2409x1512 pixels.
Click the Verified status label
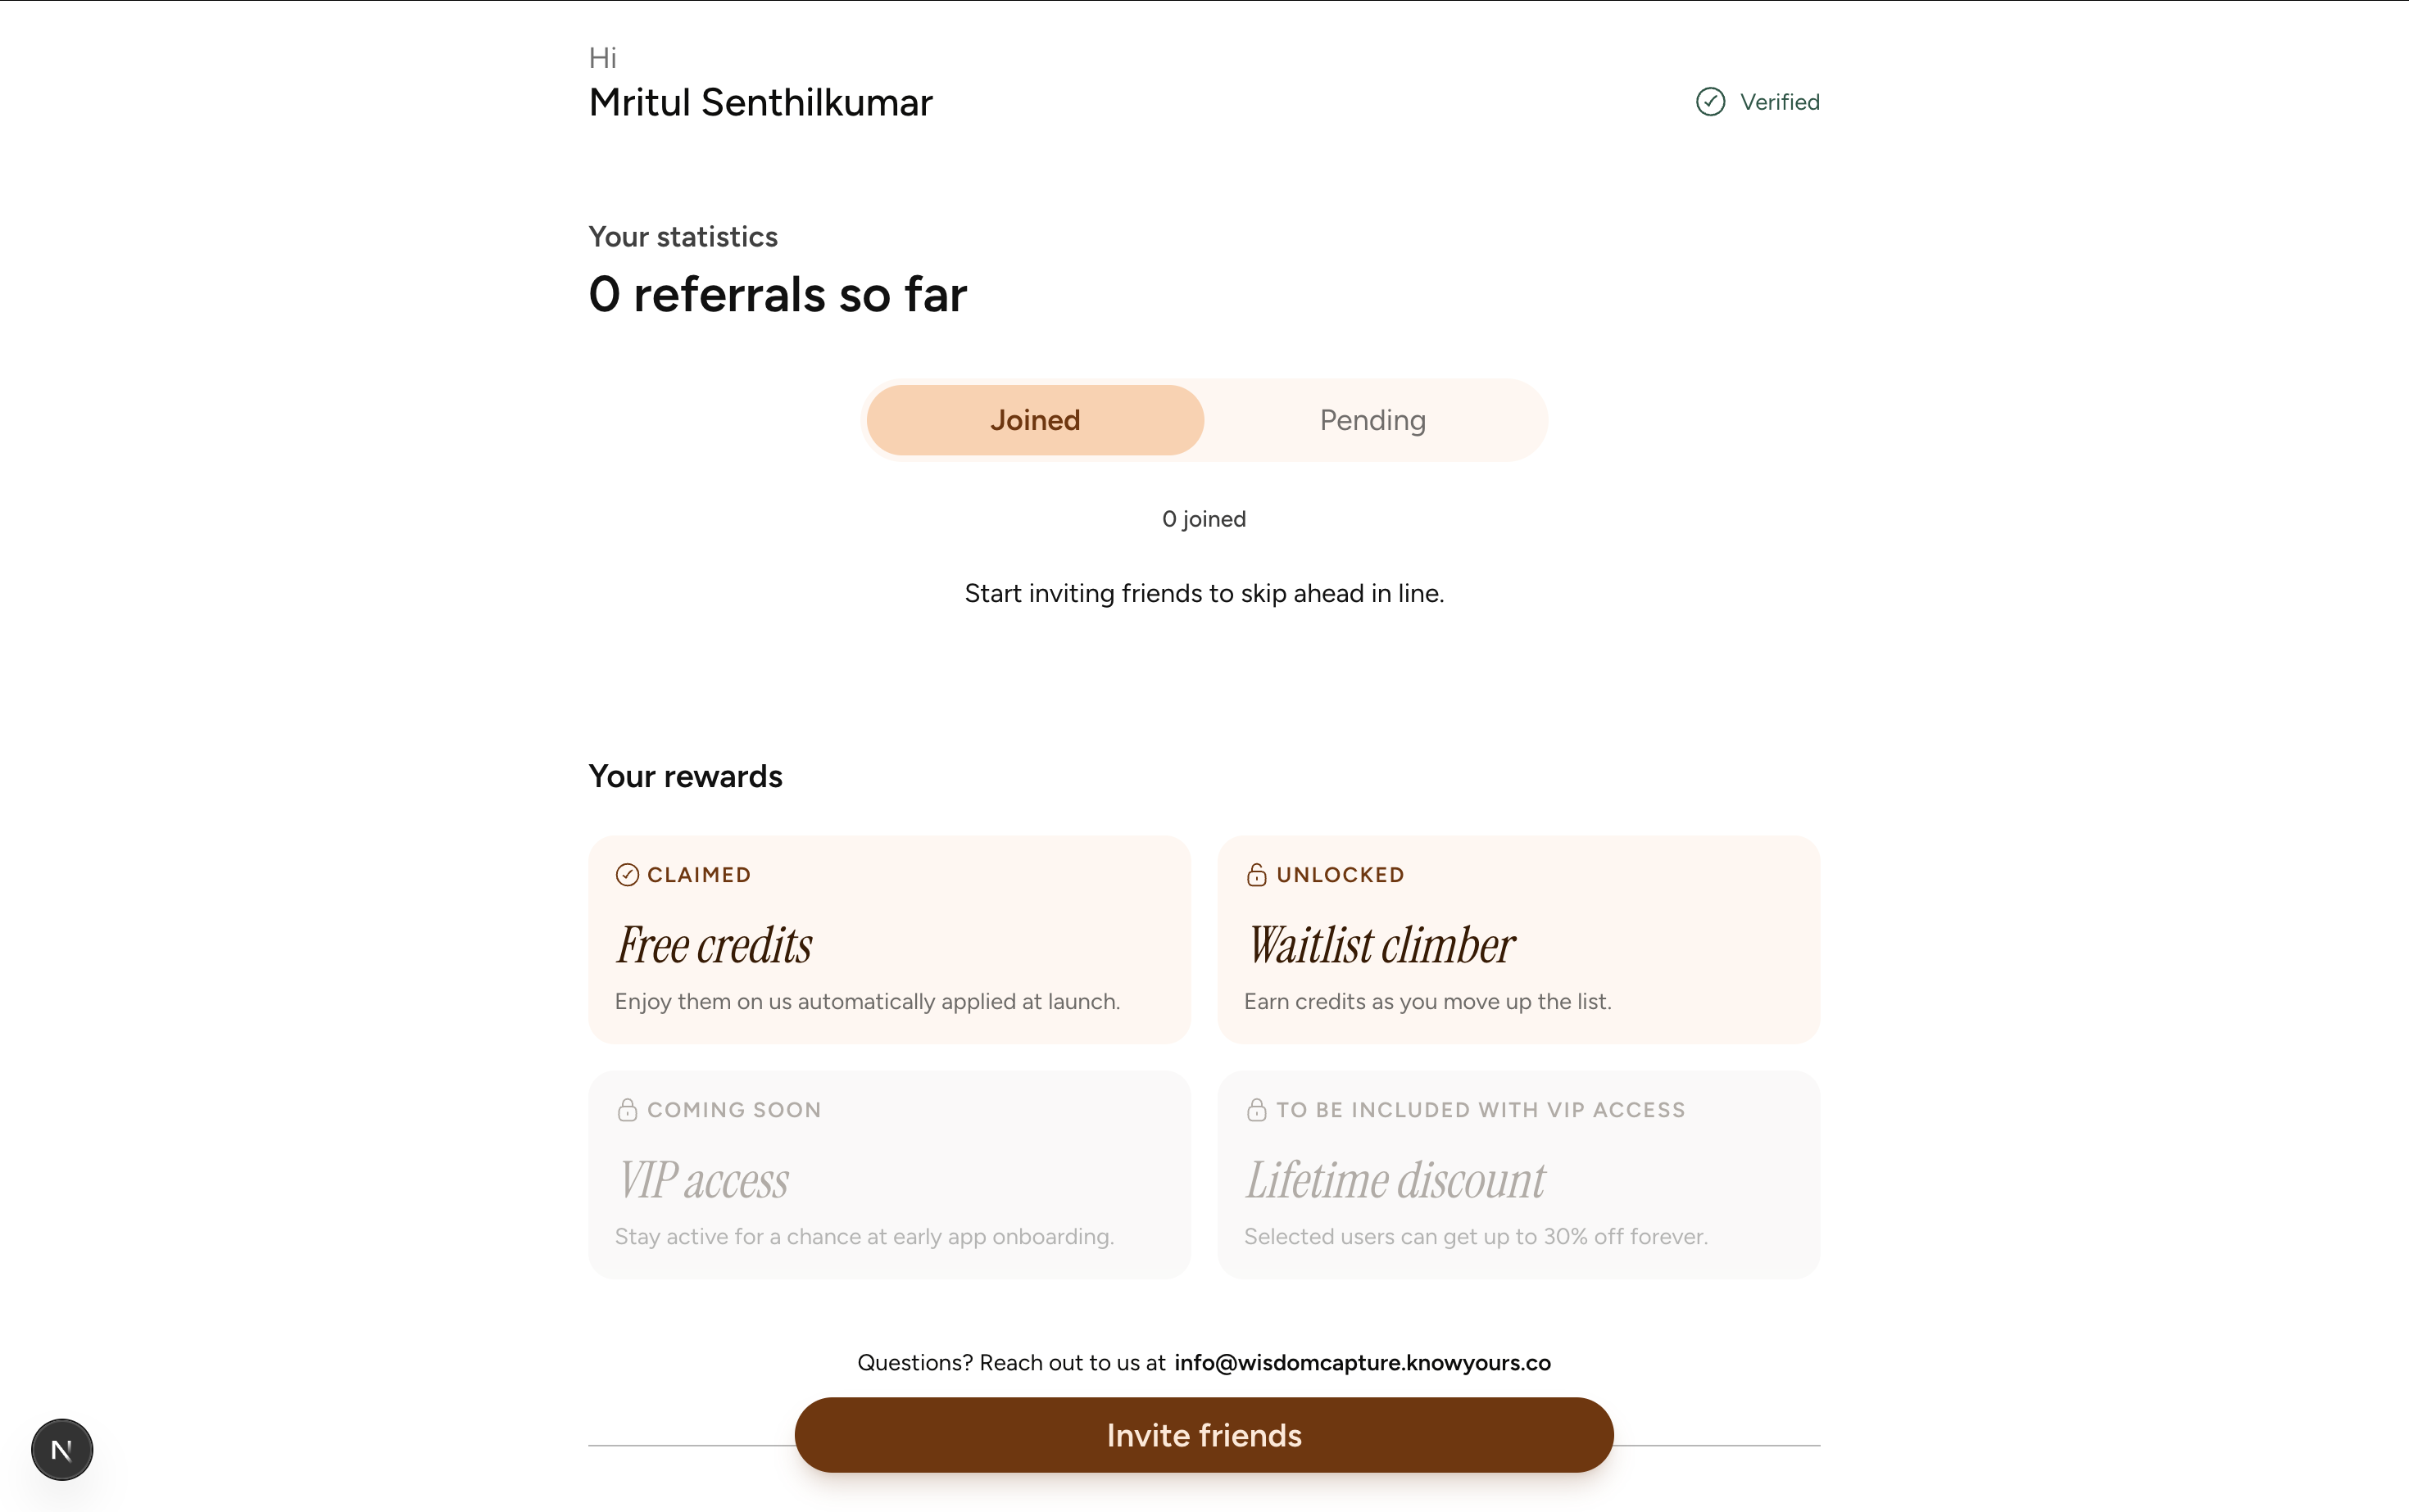(1779, 102)
